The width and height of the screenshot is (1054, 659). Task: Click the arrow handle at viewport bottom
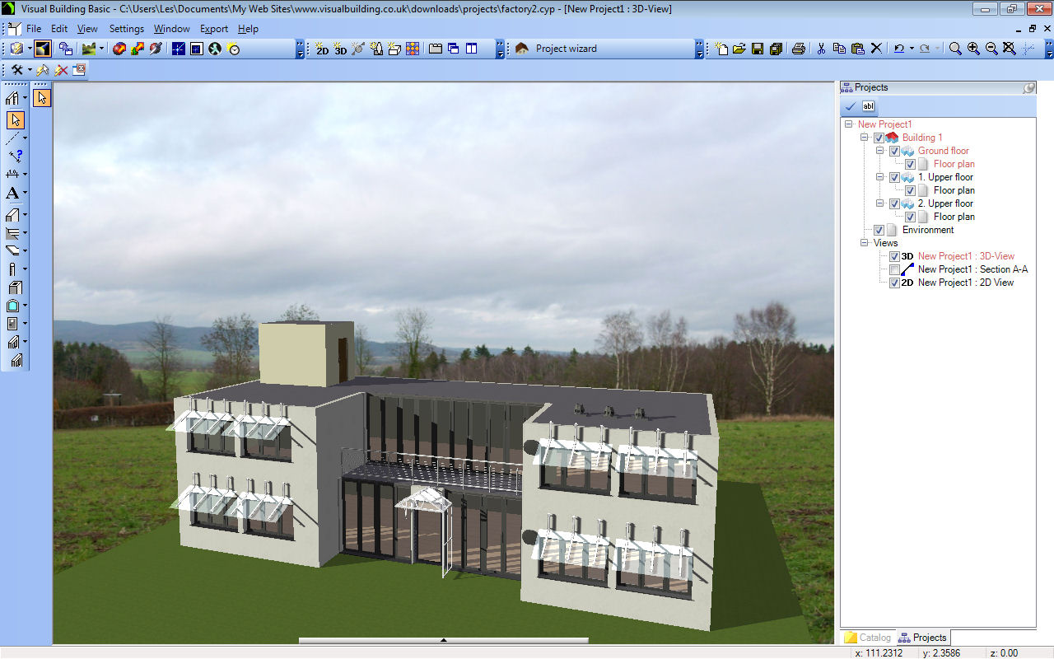click(x=443, y=640)
